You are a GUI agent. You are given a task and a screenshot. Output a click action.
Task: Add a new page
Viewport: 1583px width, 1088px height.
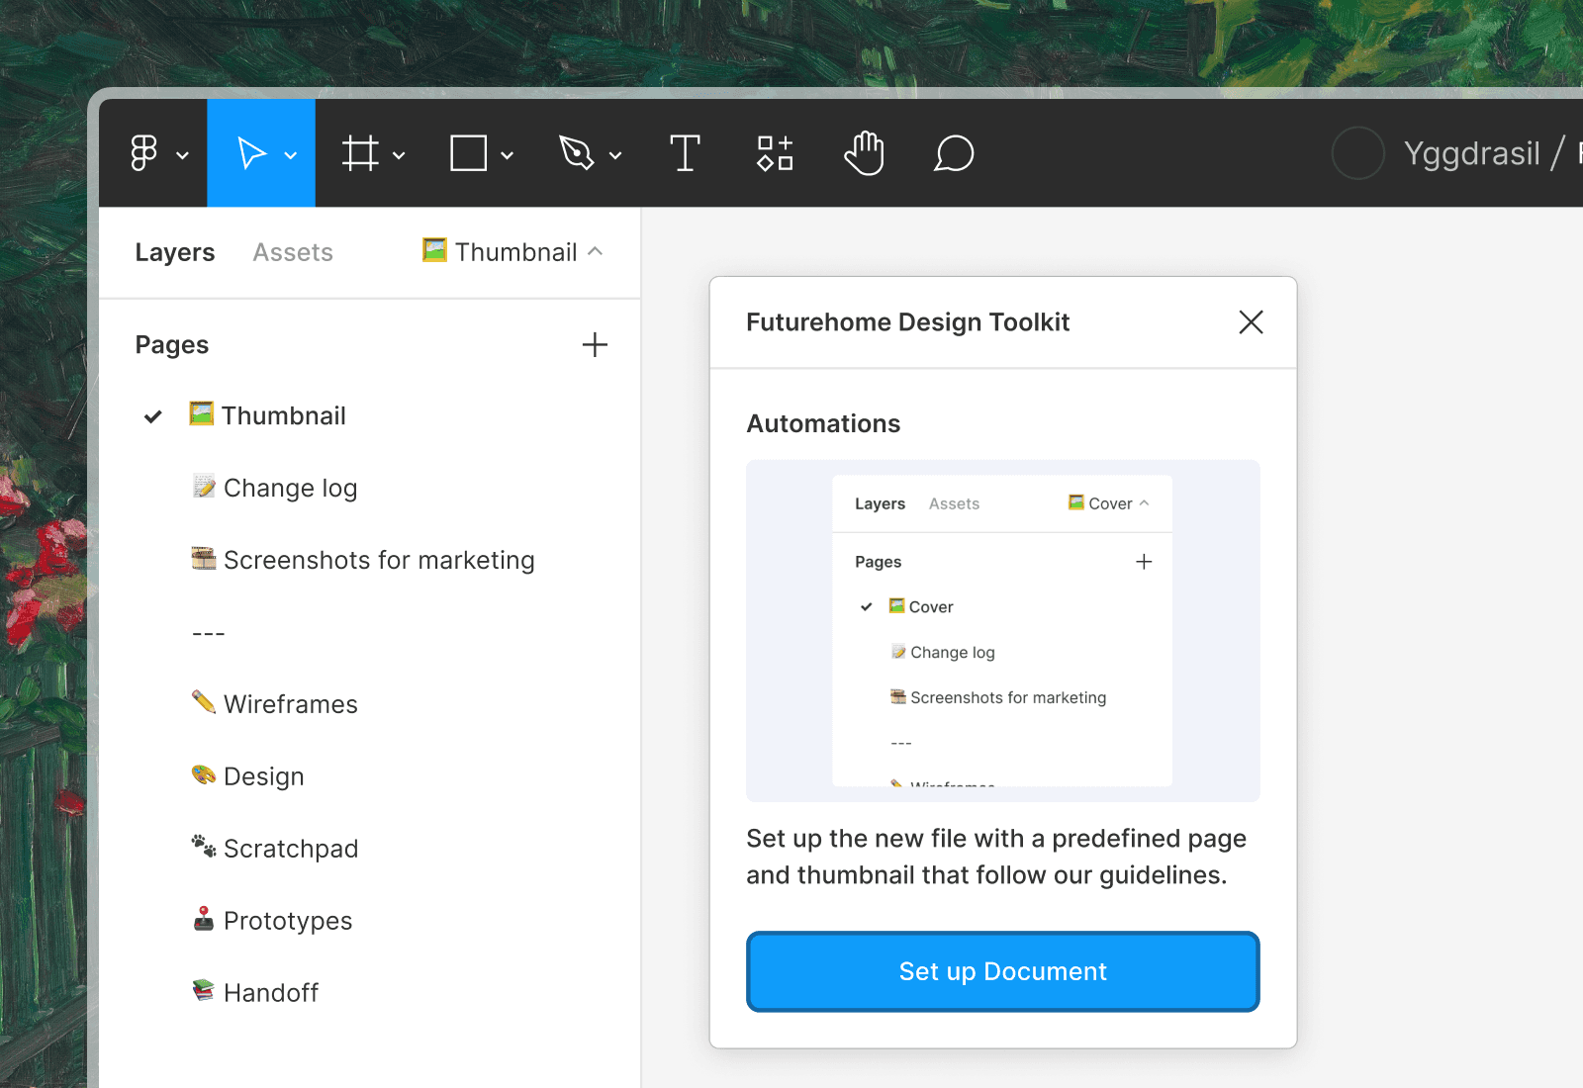click(595, 345)
